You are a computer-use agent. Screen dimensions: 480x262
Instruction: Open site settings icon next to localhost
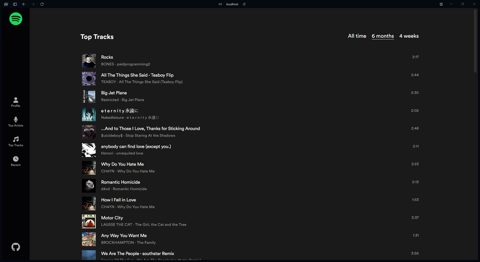[x=244, y=4]
